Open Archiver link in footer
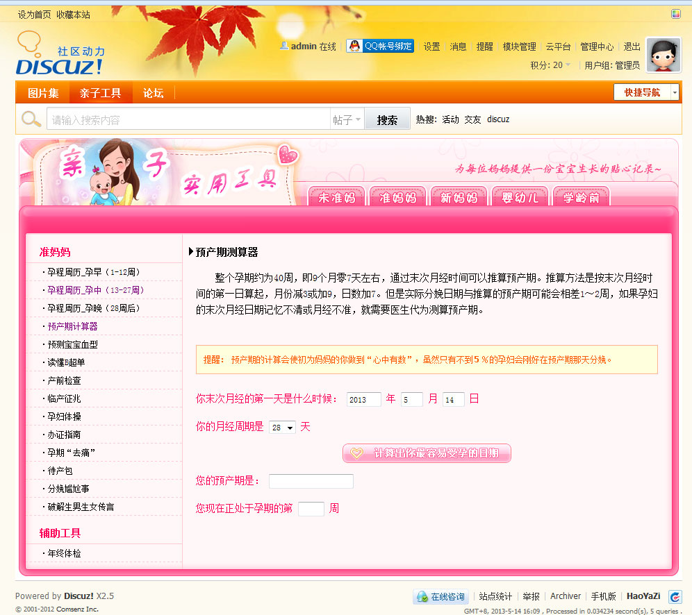Screen dimensions: 692x615 click(x=566, y=596)
